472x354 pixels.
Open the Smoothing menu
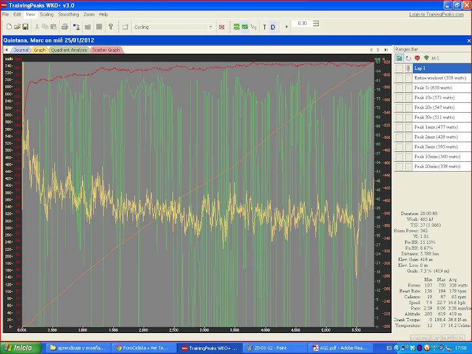(68, 14)
